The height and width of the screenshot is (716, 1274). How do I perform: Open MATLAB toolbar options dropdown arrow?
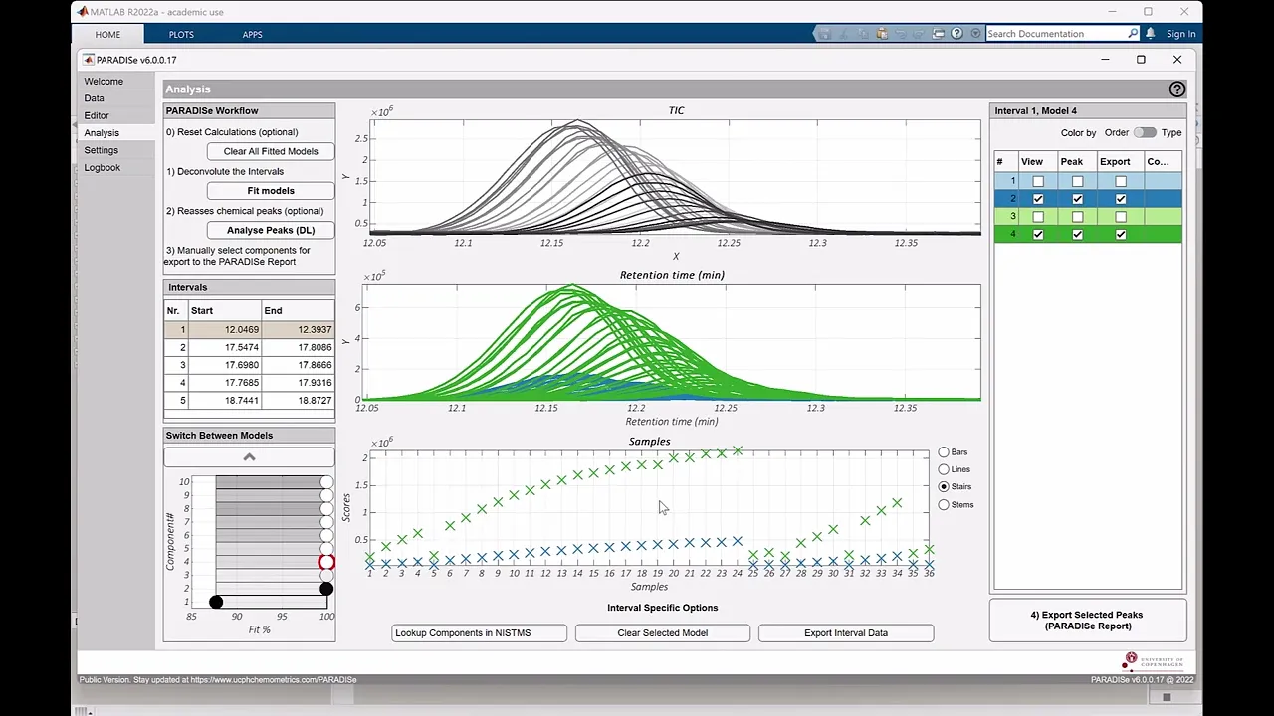coord(974,34)
